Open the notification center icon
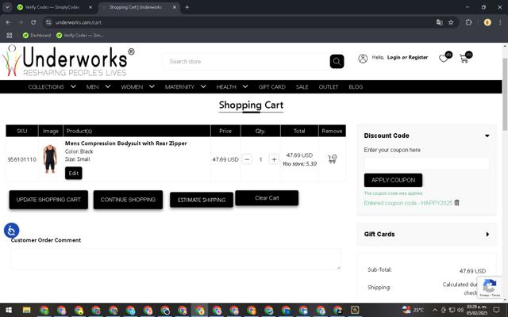This screenshot has height=317, width=508. [496, 310]
